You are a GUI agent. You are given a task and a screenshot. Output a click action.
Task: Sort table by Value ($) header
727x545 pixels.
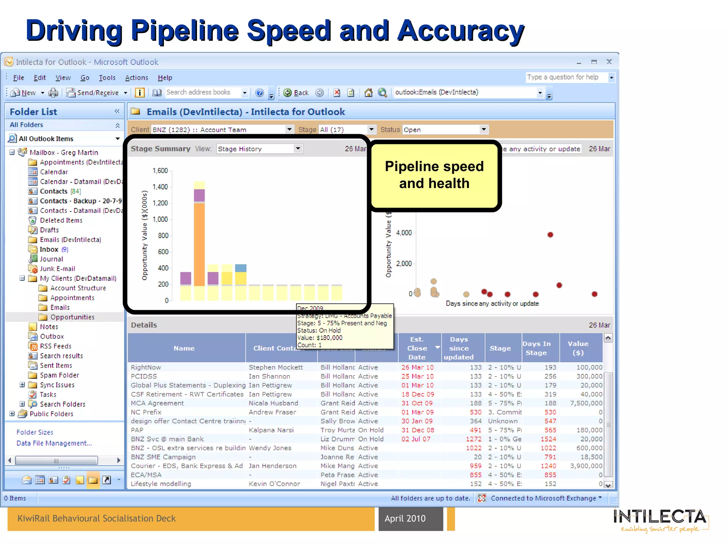(581, 348)
